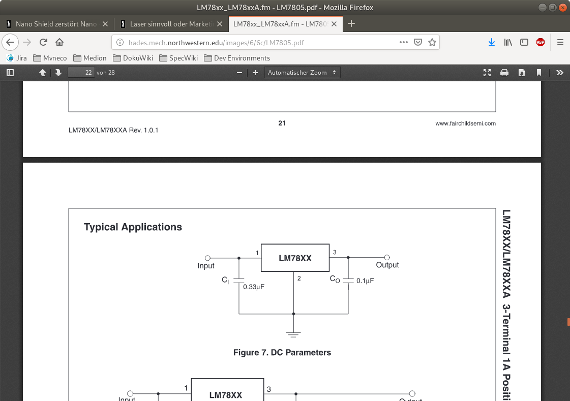Click the address bar URL
This screenshot has height=401, width=570.
pos(216,43)
